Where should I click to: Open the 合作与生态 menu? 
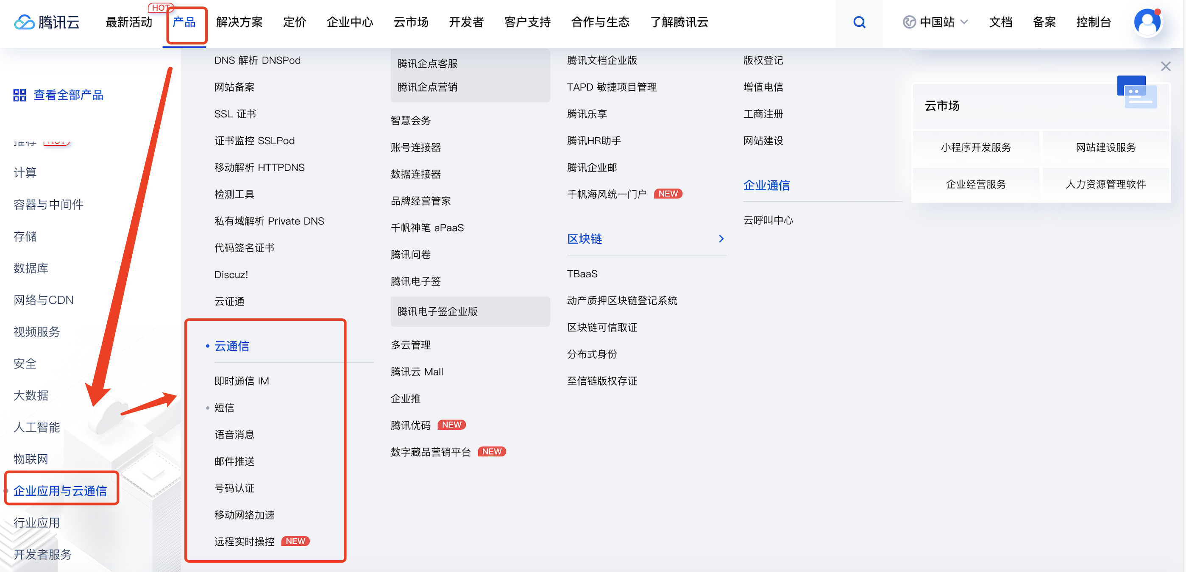pyautogui.click(x=600, y=22)
